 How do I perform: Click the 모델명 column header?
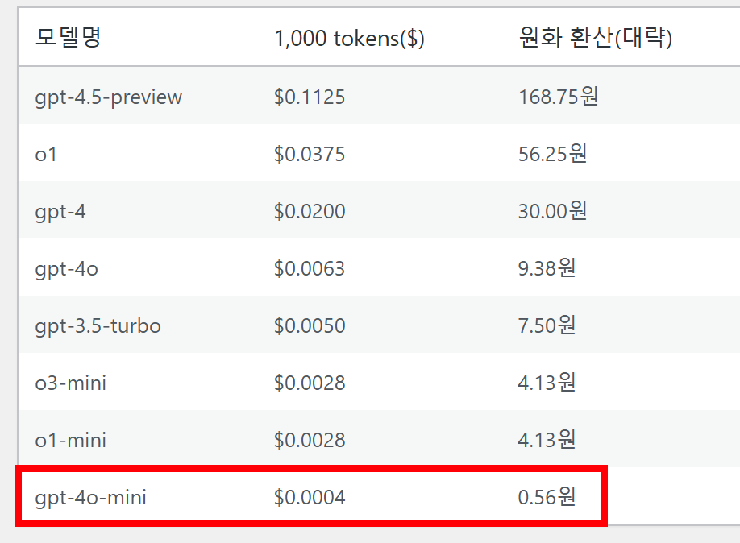[x=69, y=37]
